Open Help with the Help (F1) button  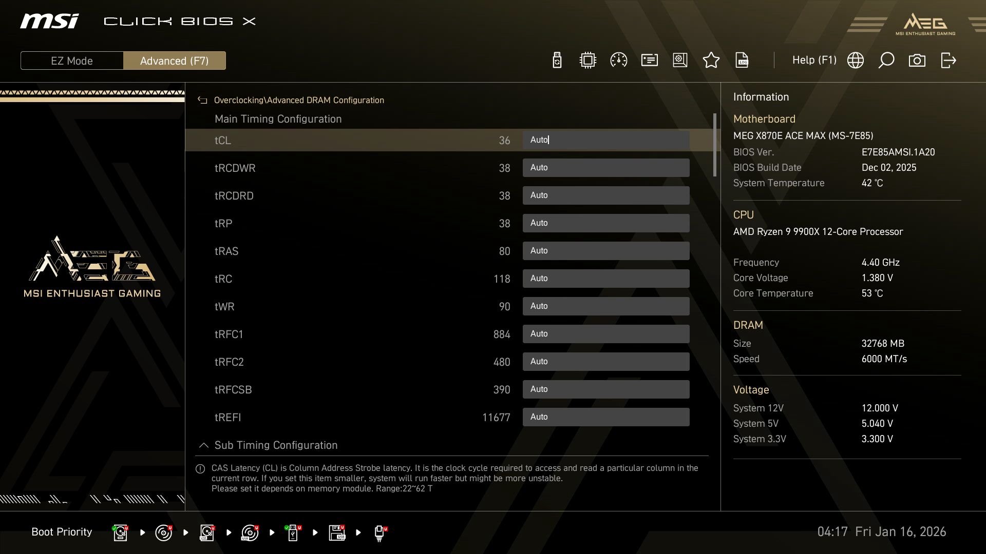click(814, 60)
